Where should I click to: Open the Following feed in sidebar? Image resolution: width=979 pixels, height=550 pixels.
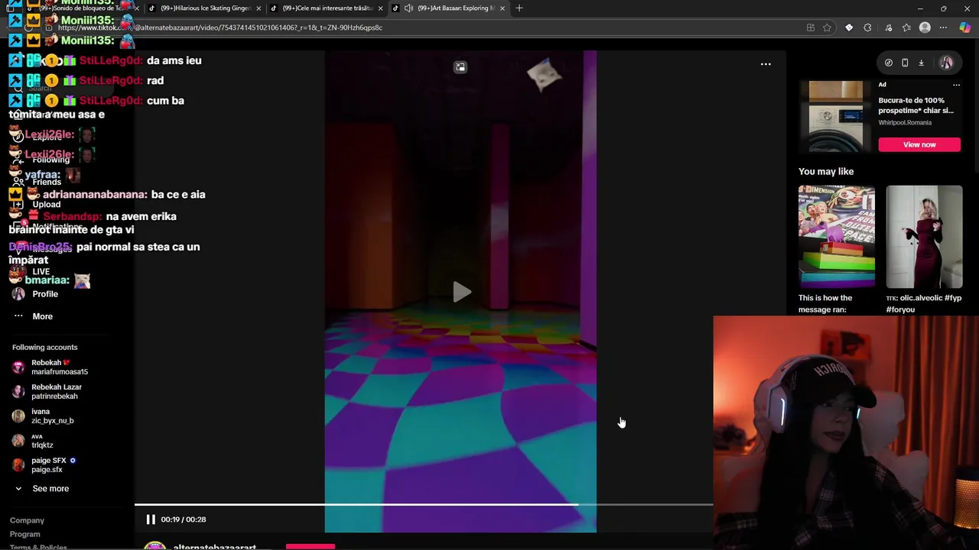50,160
